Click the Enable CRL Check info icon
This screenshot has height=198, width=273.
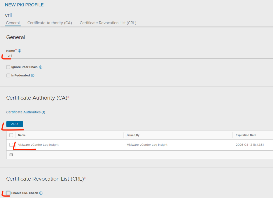coord(41,193)
